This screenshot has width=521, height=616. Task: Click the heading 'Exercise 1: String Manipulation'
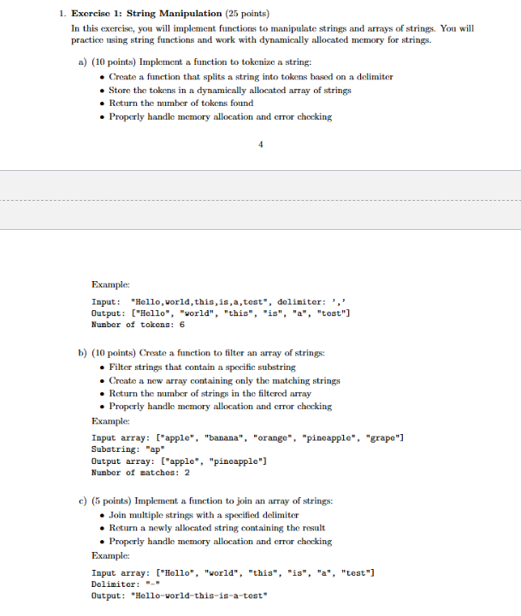[x=146, y=14]
